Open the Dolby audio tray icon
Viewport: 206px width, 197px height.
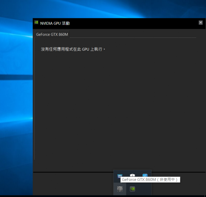pos(120,176)
